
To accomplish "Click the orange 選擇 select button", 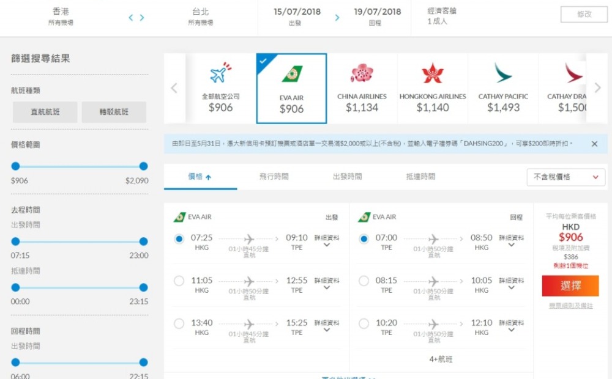I will pos(570,286).
